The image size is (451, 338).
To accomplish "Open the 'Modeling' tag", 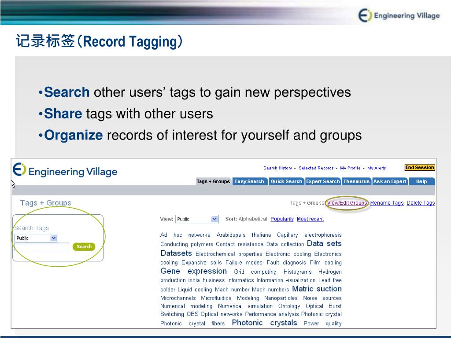I will coord(248,298).
